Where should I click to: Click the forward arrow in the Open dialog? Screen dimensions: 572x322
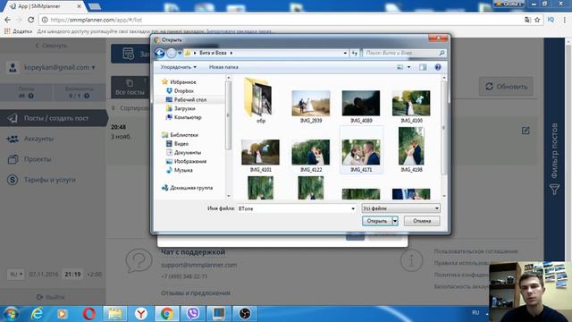(171, 53)
